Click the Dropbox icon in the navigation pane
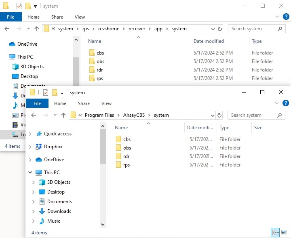Viewport: 291px width, 238px height. (39, 147)
